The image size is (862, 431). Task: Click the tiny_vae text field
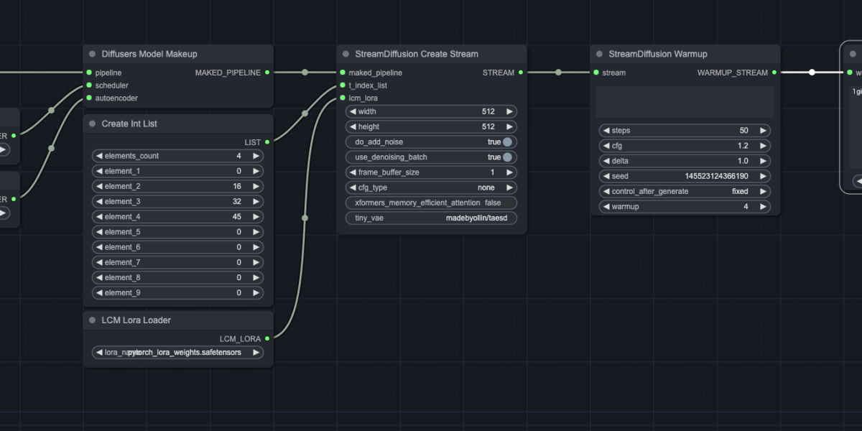431,218
